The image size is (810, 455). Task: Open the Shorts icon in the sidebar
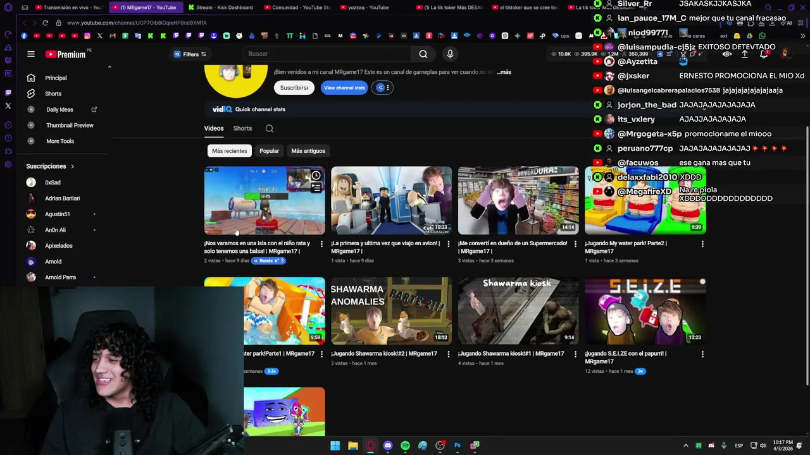(30, 94)
